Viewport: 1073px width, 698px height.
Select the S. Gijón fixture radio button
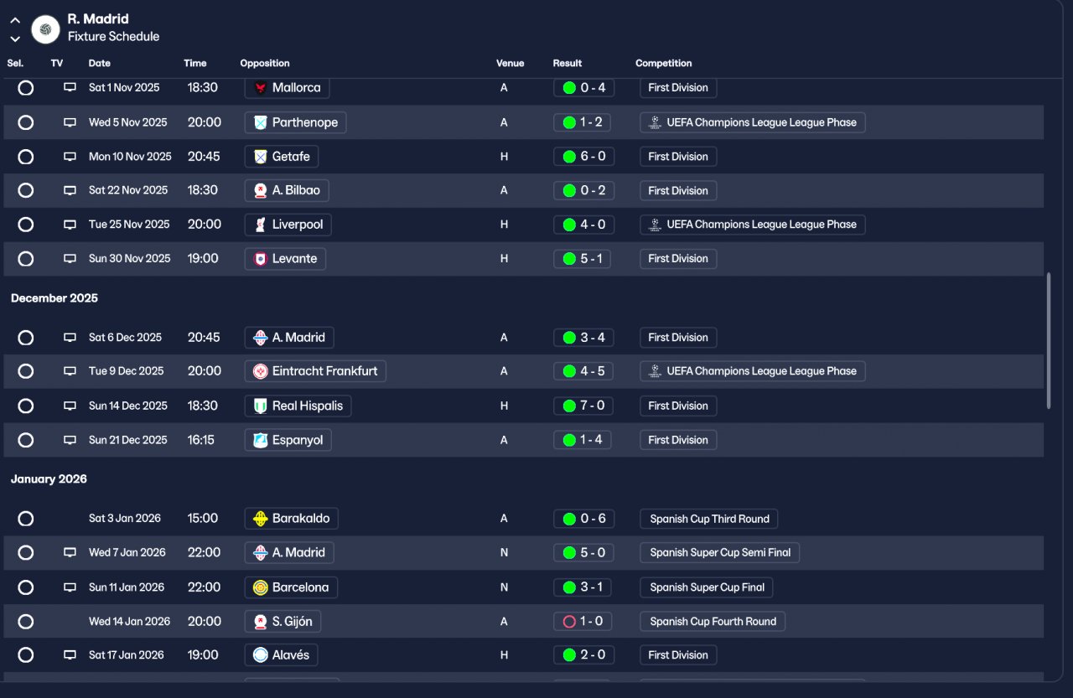(x=26, y=622)
